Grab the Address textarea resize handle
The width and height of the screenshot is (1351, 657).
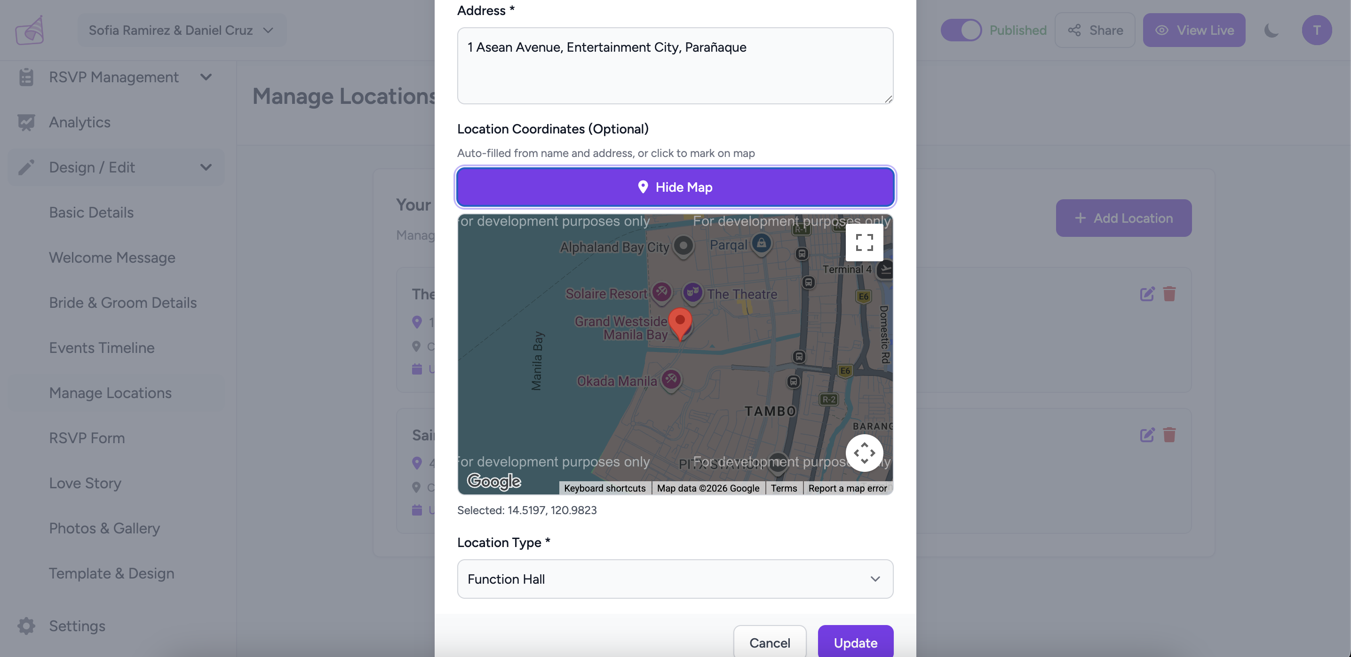[x=888, y=99]
